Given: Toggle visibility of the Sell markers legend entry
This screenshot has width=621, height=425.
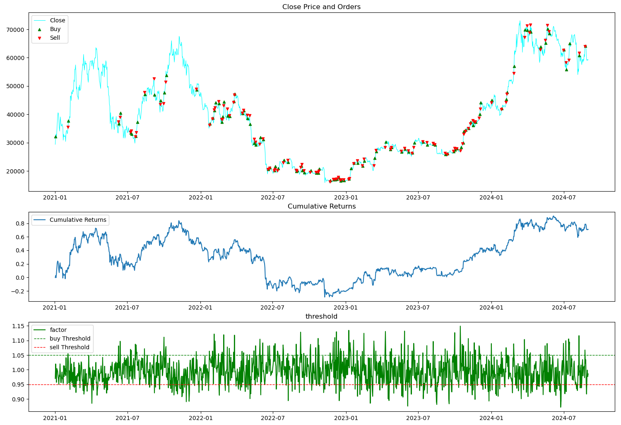Looking at the screenshot, I should pyautogui.click(x=55, y=37).
